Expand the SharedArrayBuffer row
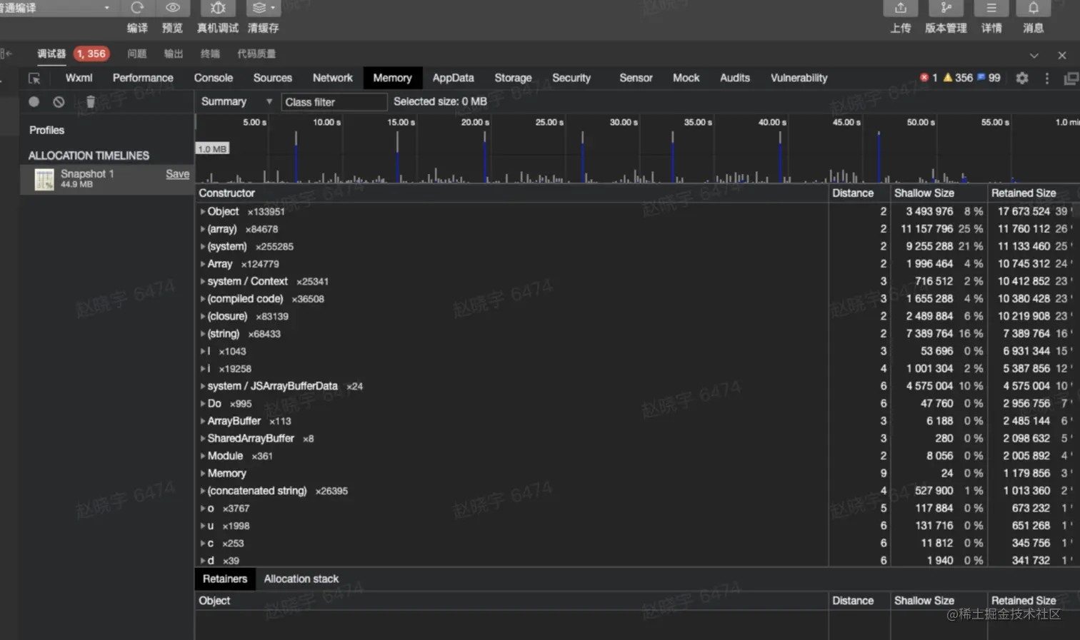This screenshot has width=1080, height=640. tap(203, 439)
